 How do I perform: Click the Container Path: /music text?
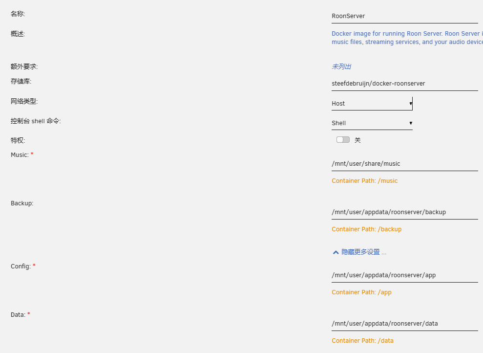click(364, 181)
